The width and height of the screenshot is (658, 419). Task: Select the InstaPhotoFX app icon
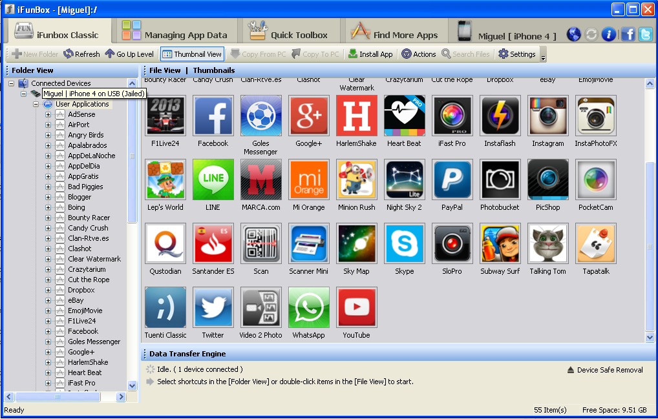point(595,116)
